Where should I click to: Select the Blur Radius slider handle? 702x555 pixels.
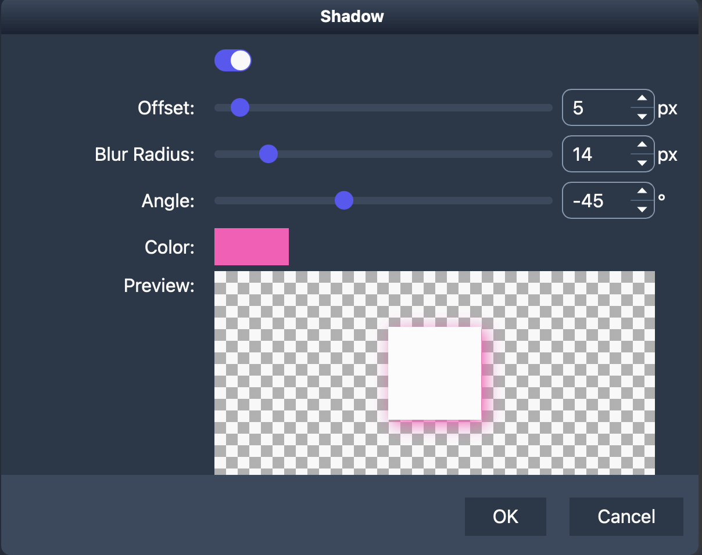[x=268, y=154]
